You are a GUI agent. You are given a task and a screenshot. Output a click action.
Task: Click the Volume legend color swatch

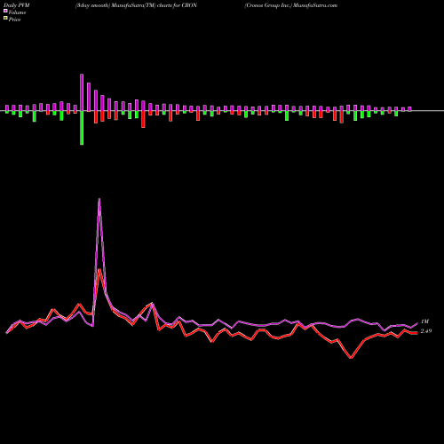tap(5, 11)
